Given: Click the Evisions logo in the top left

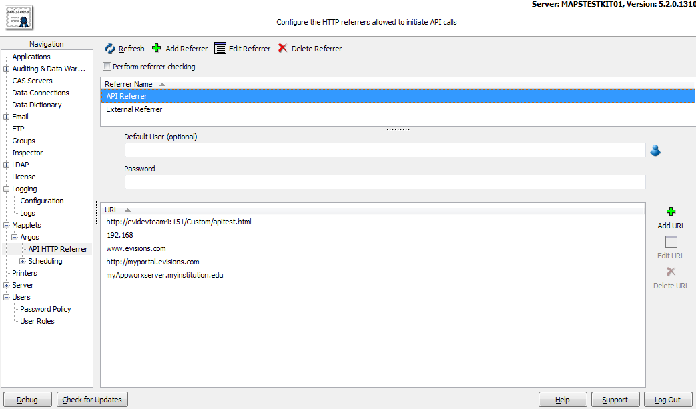Looking at the screenshot, I should pyautogui.click(x=18, y=17).
